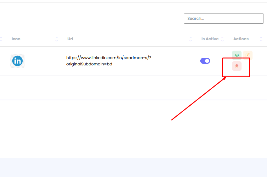Image resolution: width=267 pixels, height=177 pixels.
Task: Click sort arrows at right of Url column
Action: tap(191, 39)
